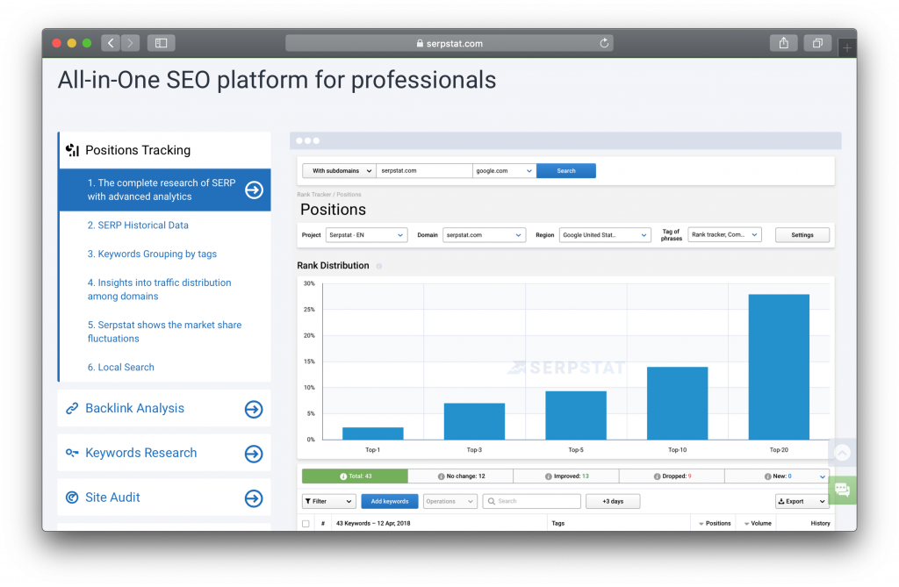
Task: Click the blue Search button
Action: tap(566, 171)
